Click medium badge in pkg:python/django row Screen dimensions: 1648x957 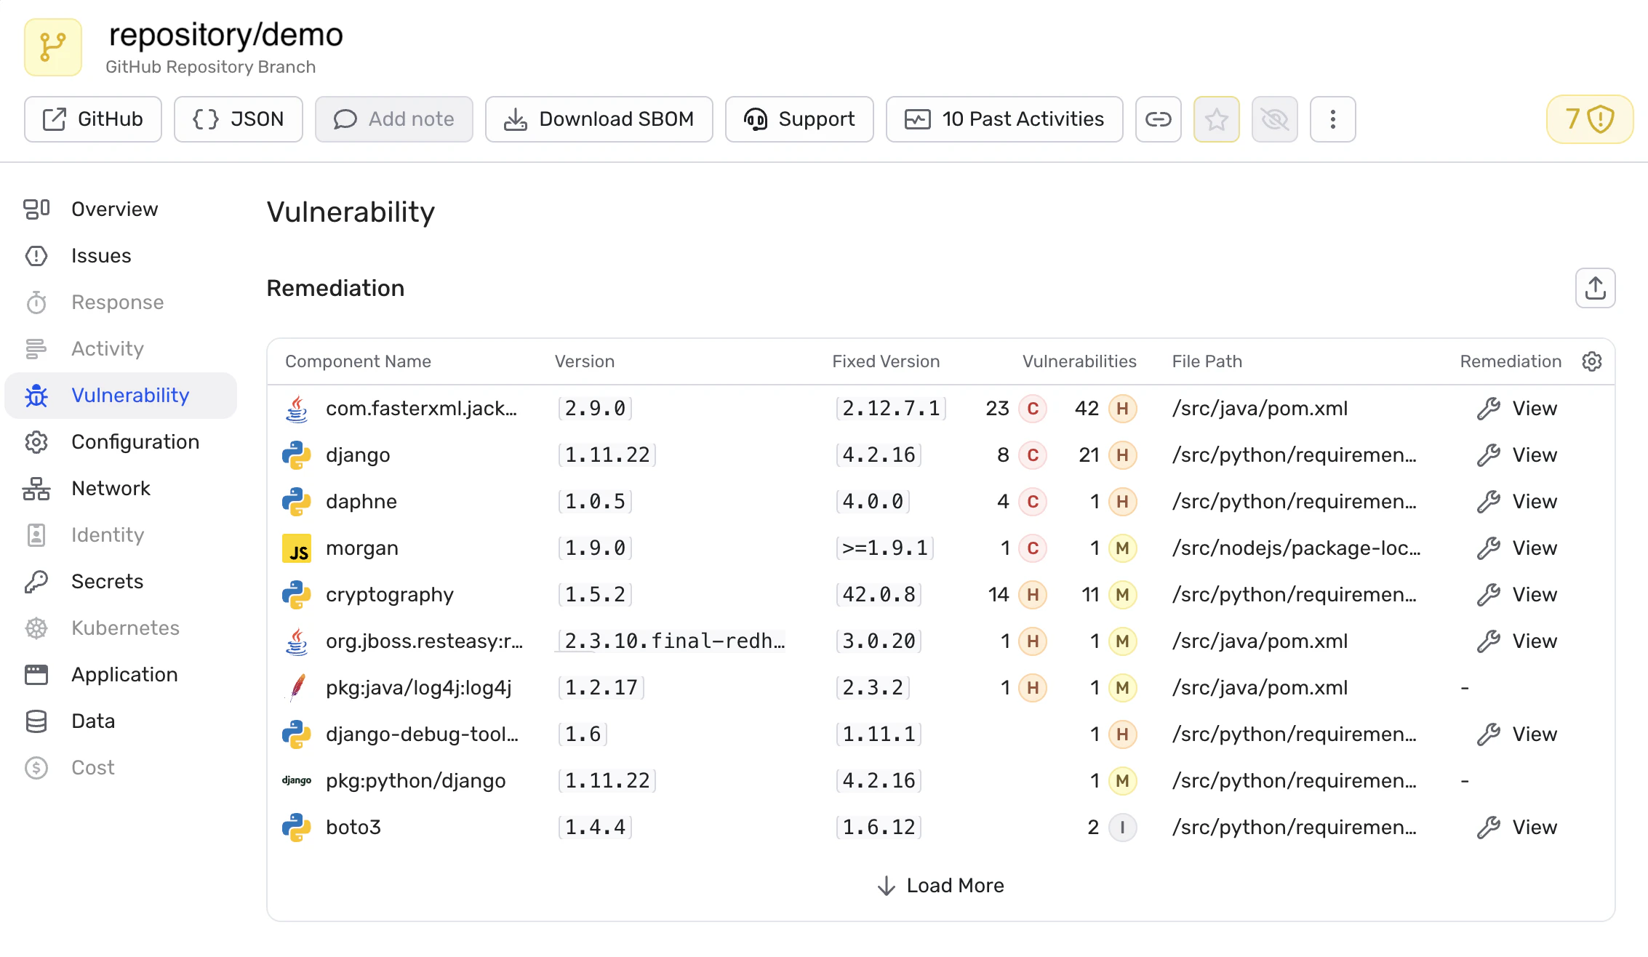pyautogui.click(x=1123, y=781)
